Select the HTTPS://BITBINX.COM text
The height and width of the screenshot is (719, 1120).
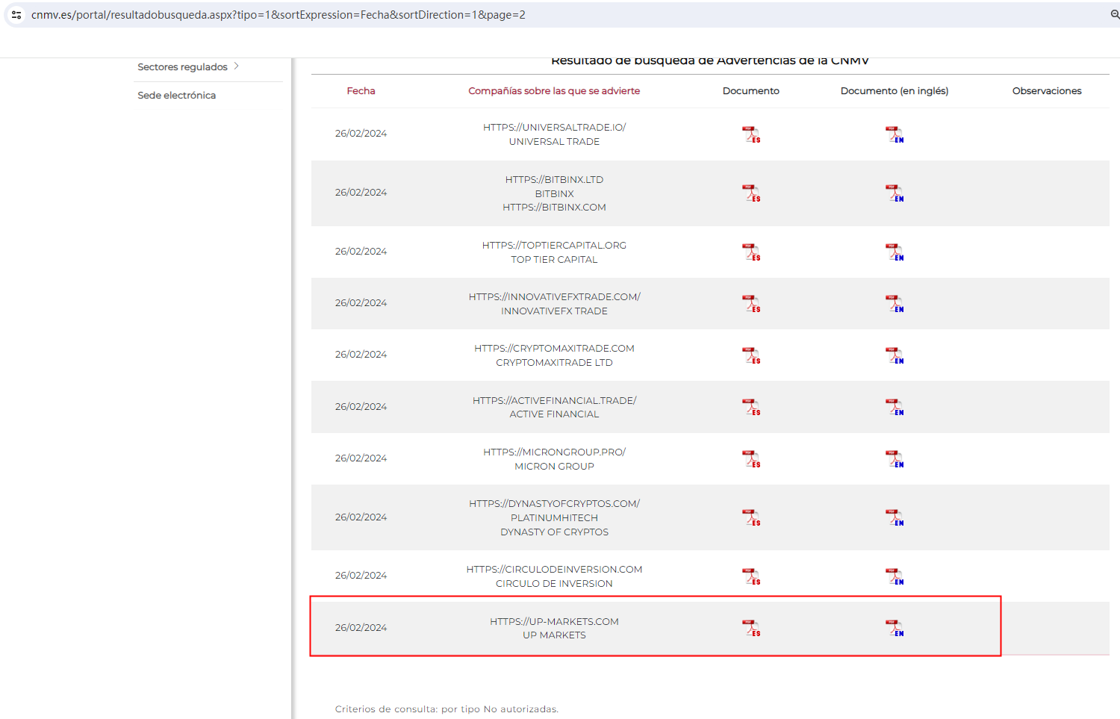[554, 208]
